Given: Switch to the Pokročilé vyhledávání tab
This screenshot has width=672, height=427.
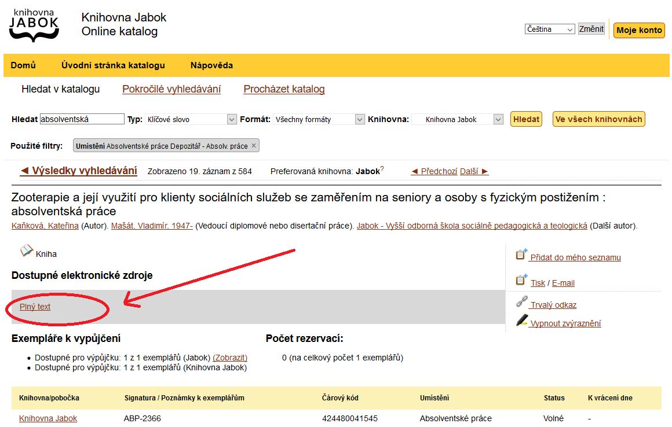Looking at the screenshot, I should (x=171, y=89).
